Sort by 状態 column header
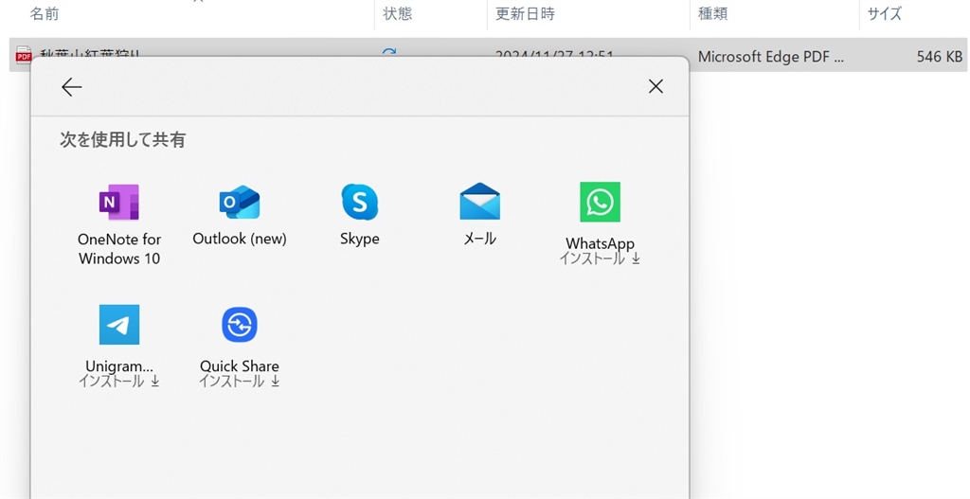The image size is (970, 499). 398,13
